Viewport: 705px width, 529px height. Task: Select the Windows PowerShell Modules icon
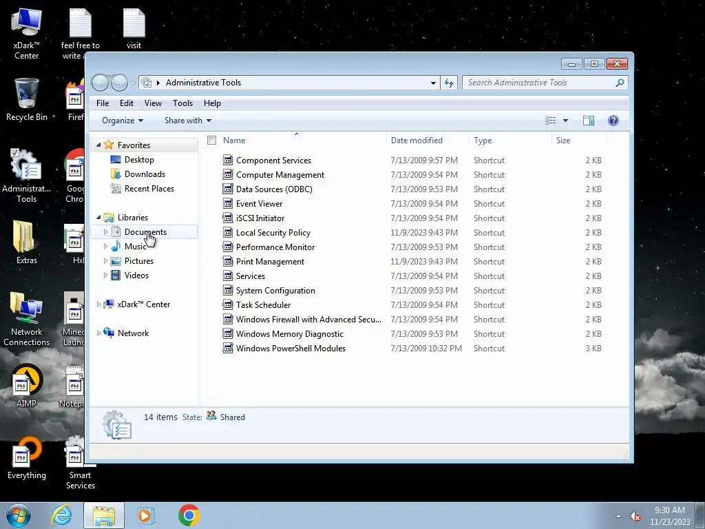tap(228, 348)
